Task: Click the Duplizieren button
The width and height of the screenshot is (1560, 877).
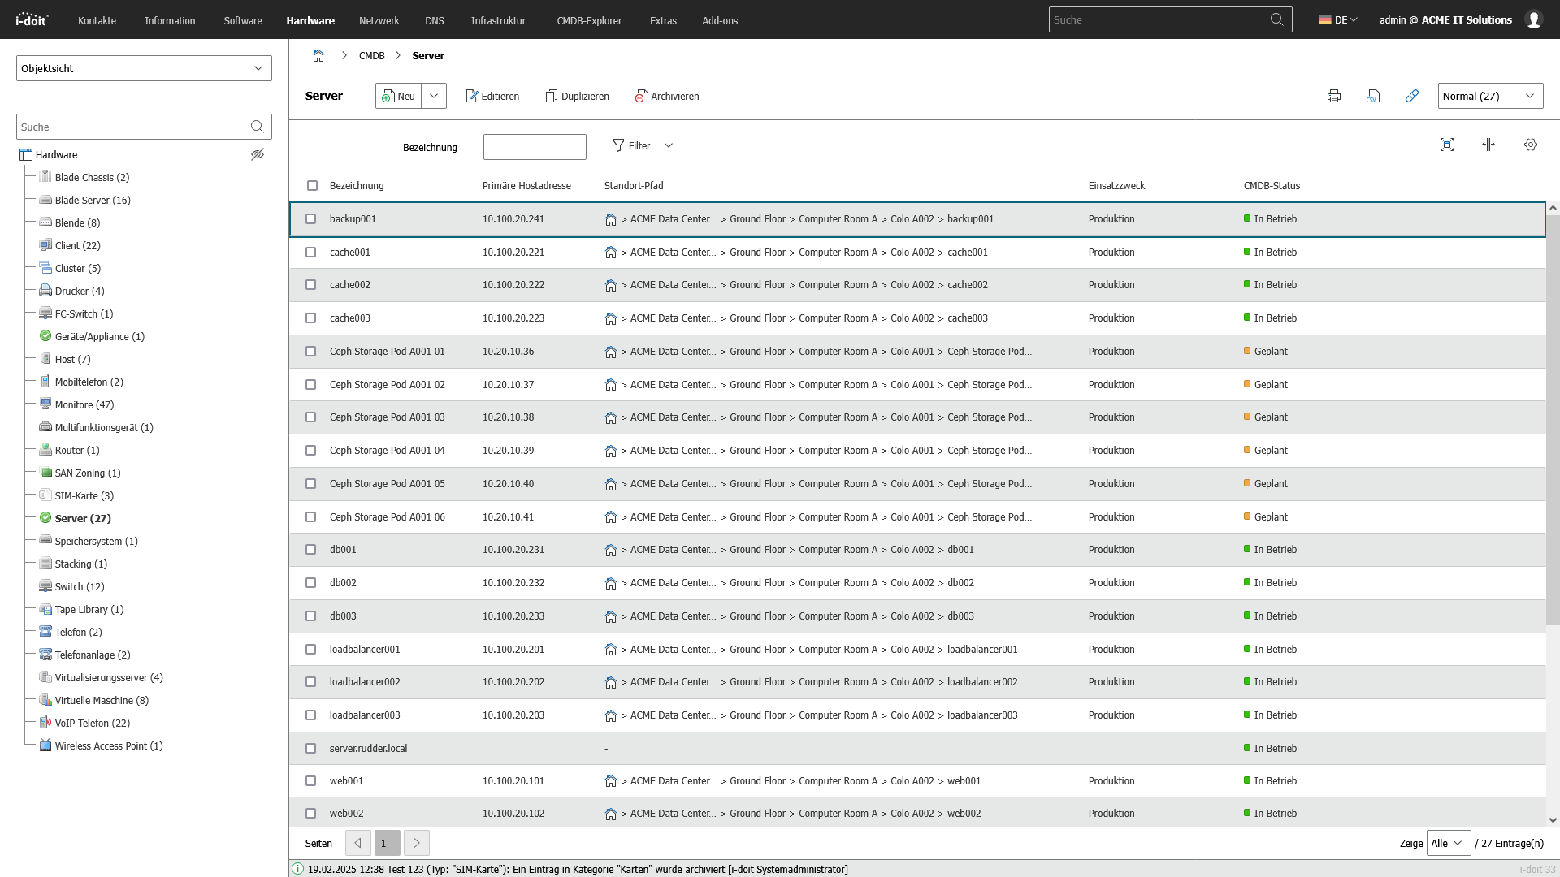Action: click(x=577, y=96)
